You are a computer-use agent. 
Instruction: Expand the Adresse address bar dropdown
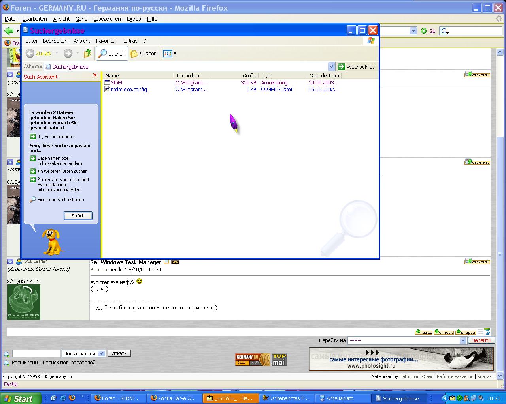click(331, 67)
